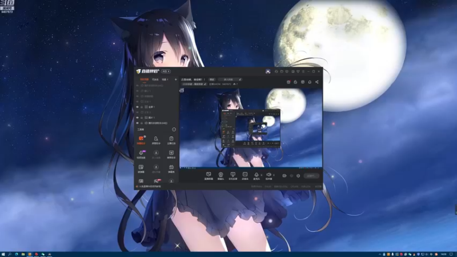Collapse the toolbox panel minus button

coord(174,130)
